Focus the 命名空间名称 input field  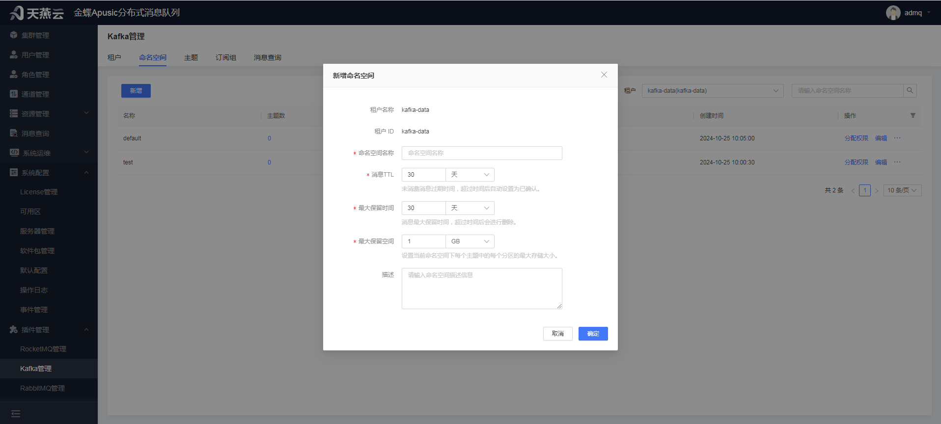click(x=482, y=153)
